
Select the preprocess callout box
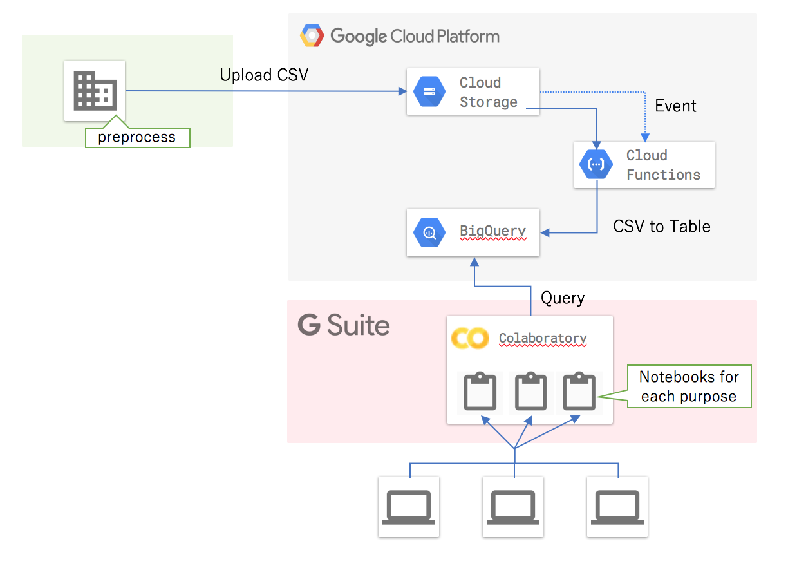coord(137,137)
